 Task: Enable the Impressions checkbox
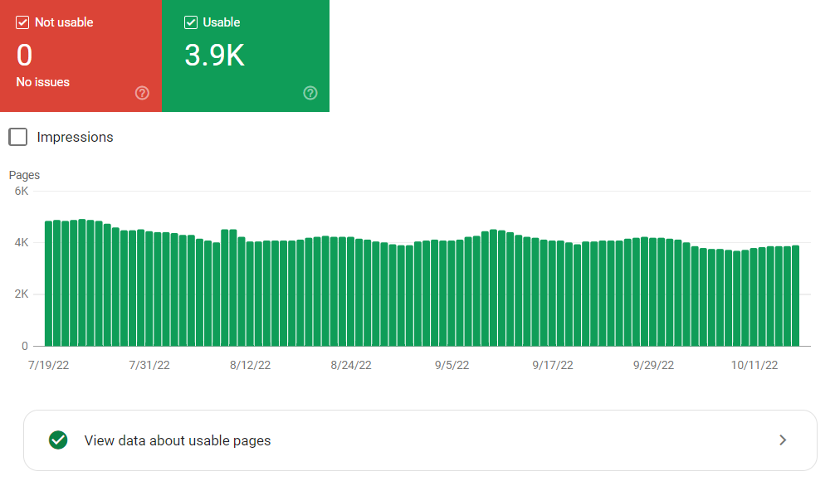click(x=18, y=137)
